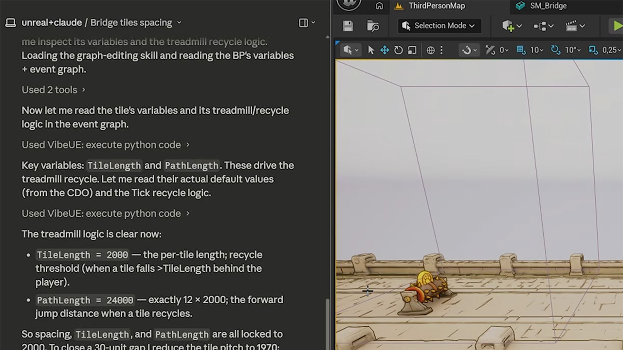
Task: Open the surface snapping magnet dropdown
Action: click(469, 50)
